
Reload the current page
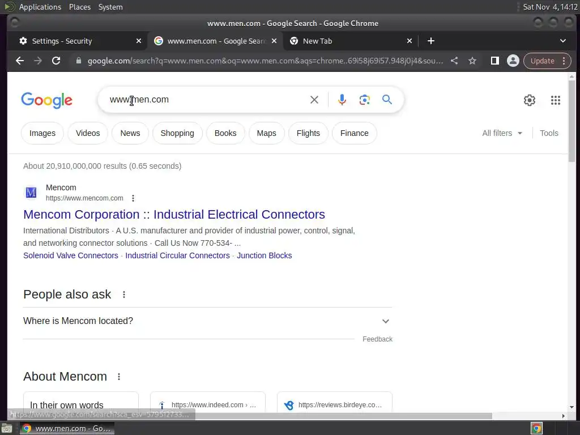coord(56,61)
